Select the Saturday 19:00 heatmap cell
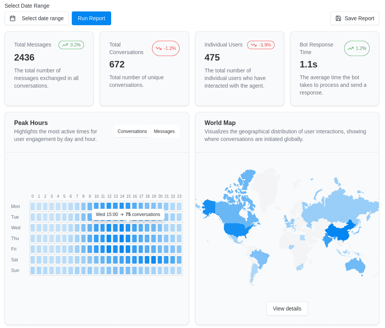Screen dimensions: 385x328 pyautogui.click(x=154, y=260)
